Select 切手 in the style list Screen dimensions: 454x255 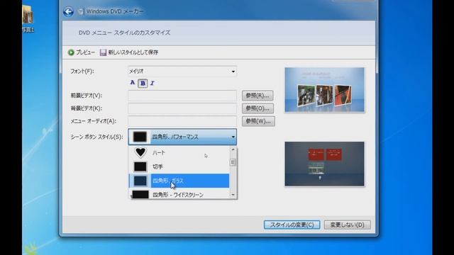[x=179, y=167]
